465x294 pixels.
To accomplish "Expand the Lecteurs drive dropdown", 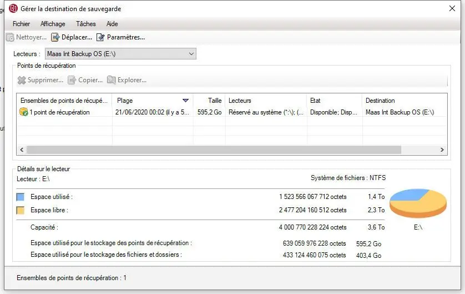I will coord(191,54).
